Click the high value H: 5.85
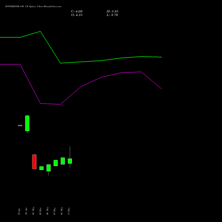 tap(112, 12)
